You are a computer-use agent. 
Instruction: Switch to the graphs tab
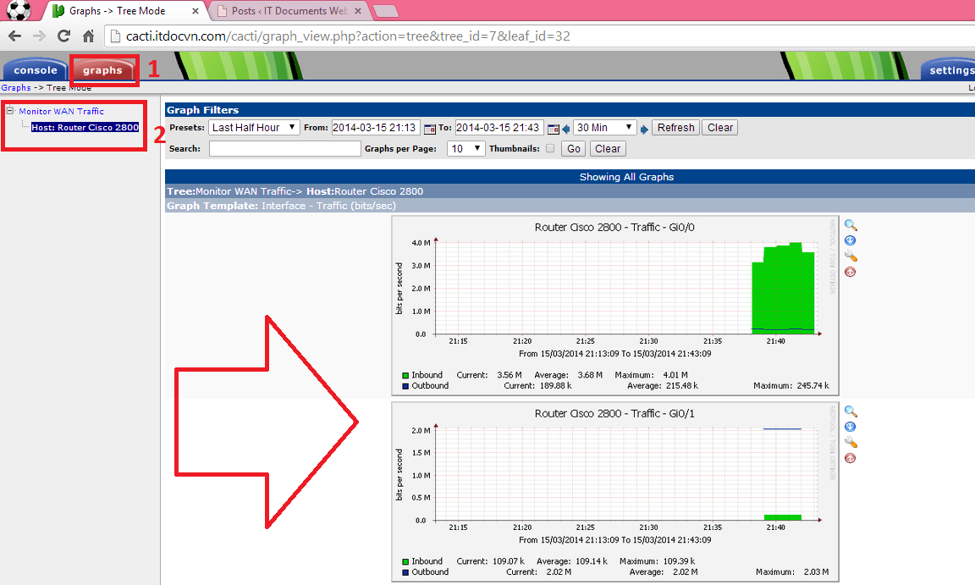tap(102, 70)
